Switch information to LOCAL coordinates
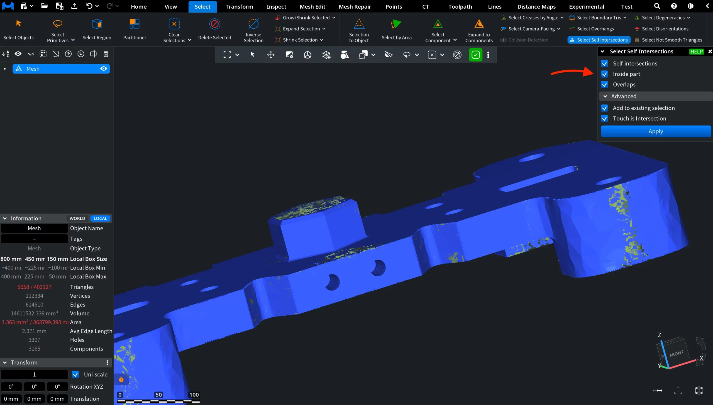This screenshot has height=405, width=713. point(100,219)
